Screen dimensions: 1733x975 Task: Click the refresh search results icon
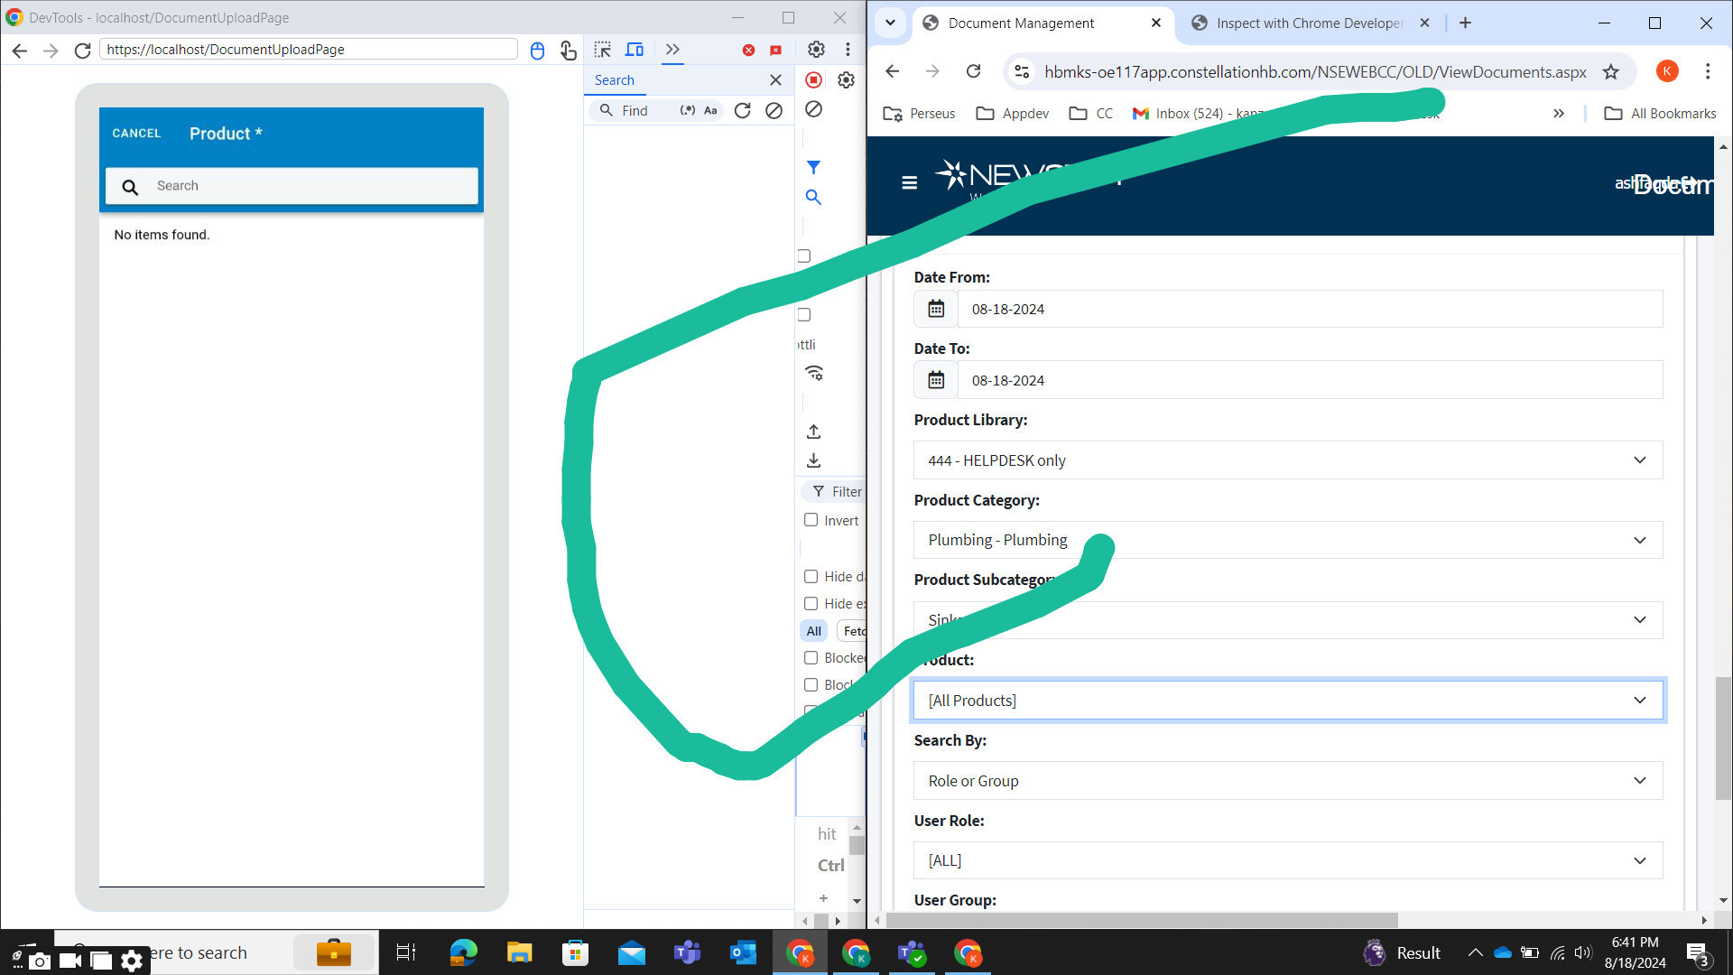point(742,110)
